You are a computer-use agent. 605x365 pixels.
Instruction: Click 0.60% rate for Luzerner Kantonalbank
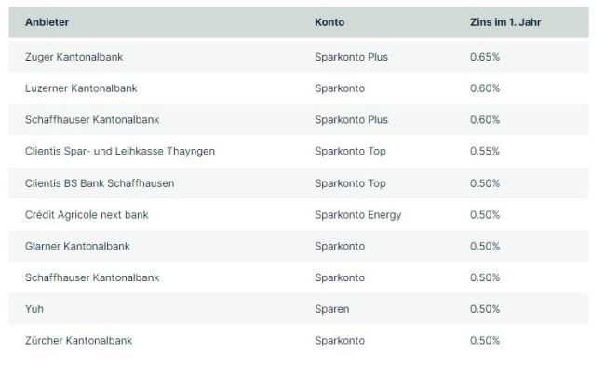(485, 88)
